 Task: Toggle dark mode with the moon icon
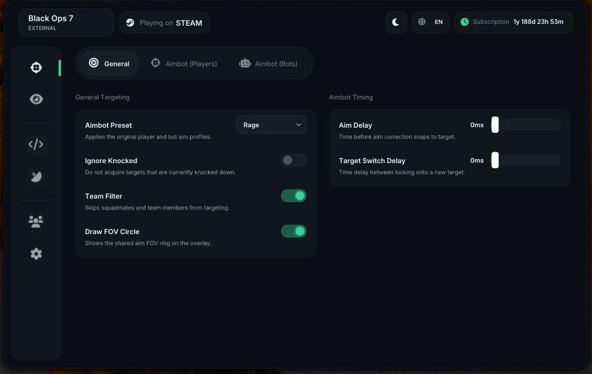(x=396, y=23)
